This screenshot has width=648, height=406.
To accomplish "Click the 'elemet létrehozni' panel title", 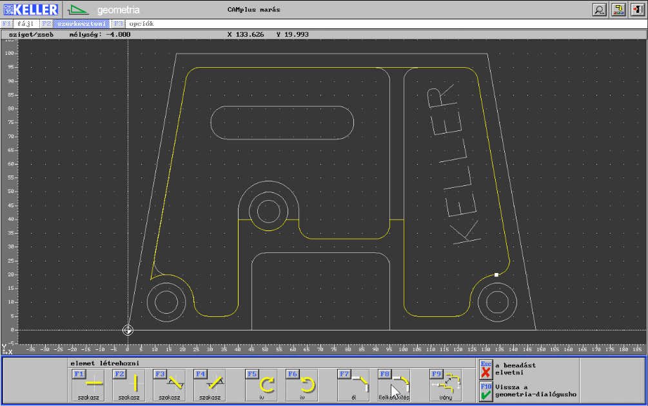I will 105,363.
